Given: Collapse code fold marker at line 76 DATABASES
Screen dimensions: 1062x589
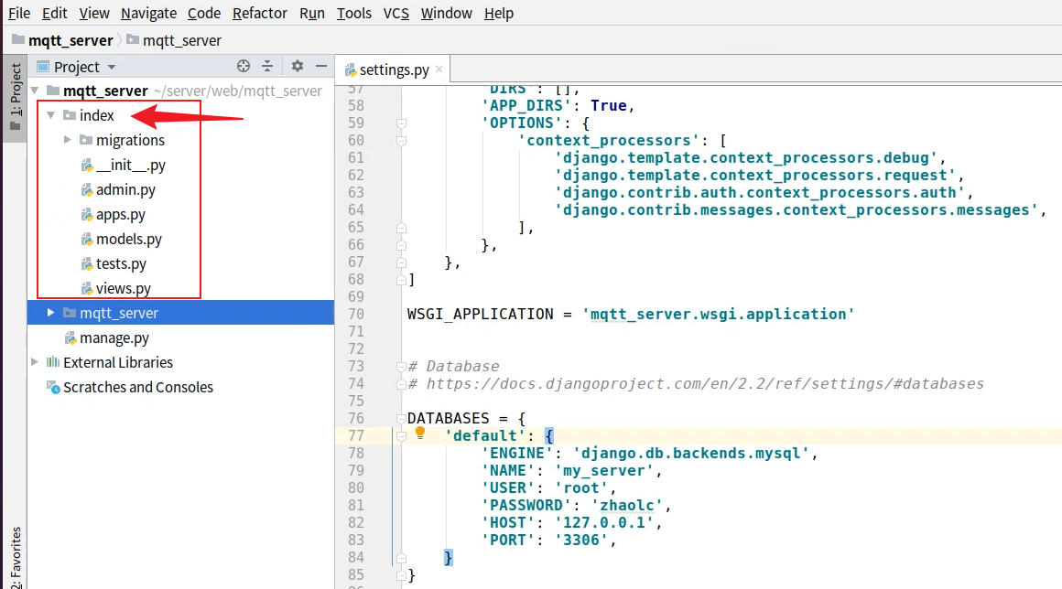Looking at the screenshot, I should 401,419.
